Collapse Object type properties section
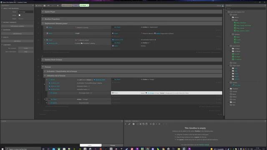The height and width of the screenshot is (150, 267). click(2, 8)
